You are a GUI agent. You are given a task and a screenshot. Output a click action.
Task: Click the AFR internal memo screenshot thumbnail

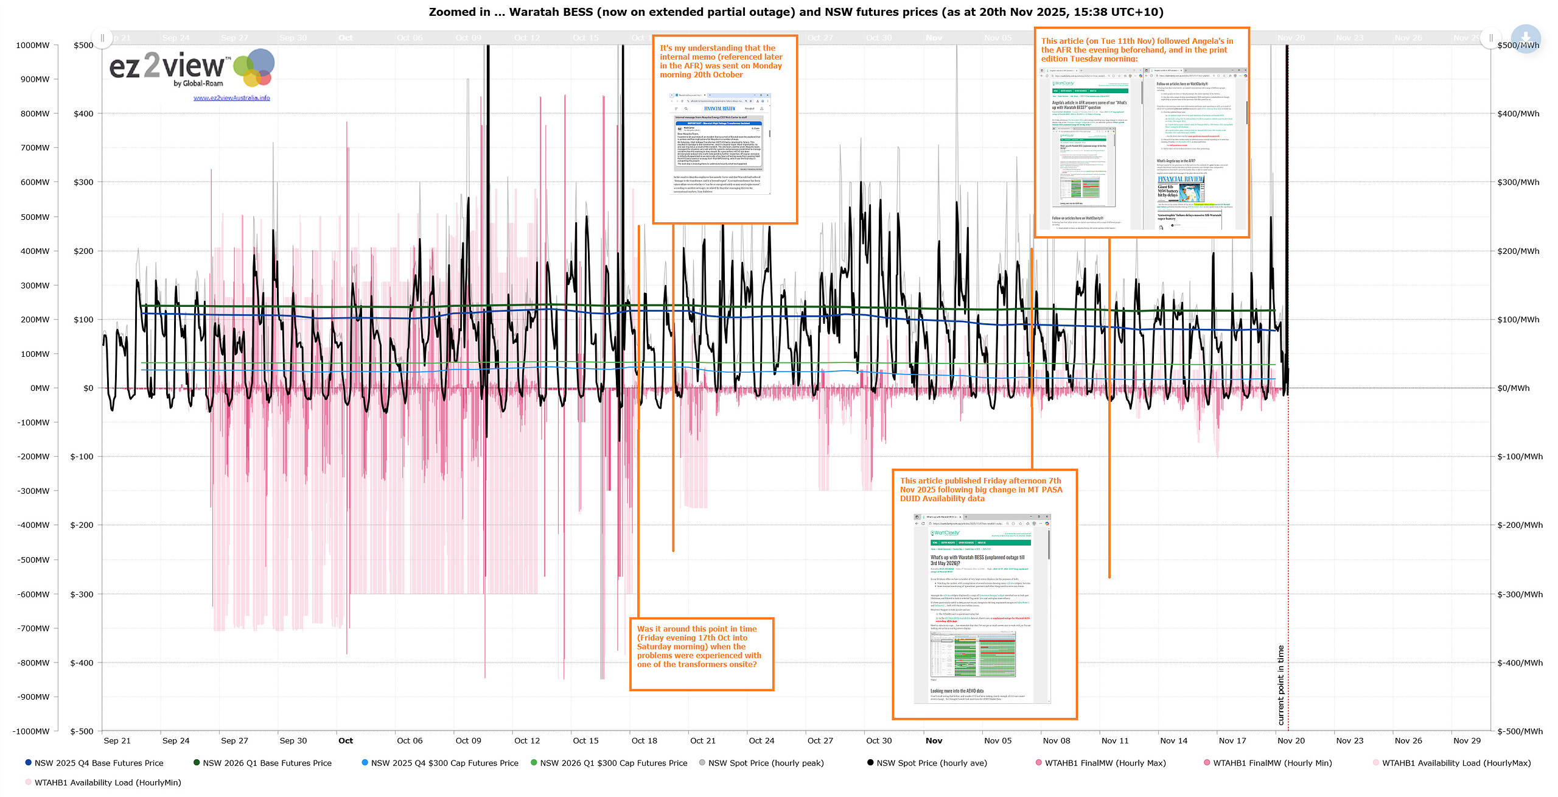720,144
